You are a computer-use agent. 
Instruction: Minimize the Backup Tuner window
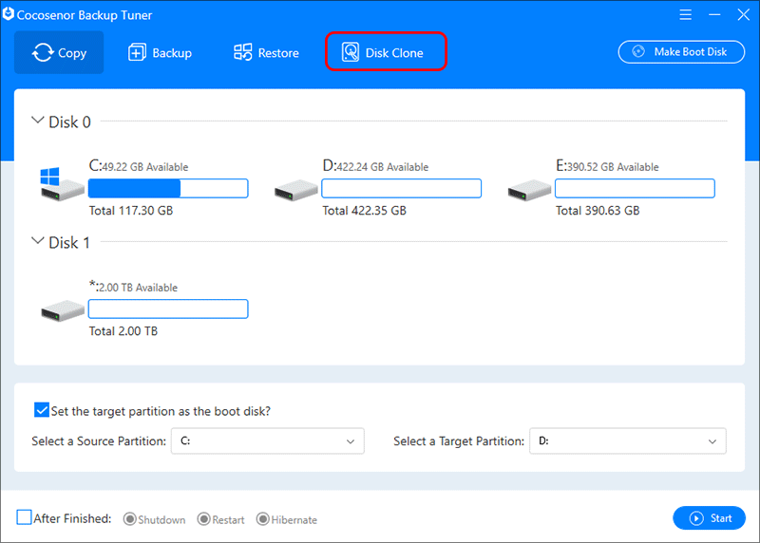coord(714,15)
